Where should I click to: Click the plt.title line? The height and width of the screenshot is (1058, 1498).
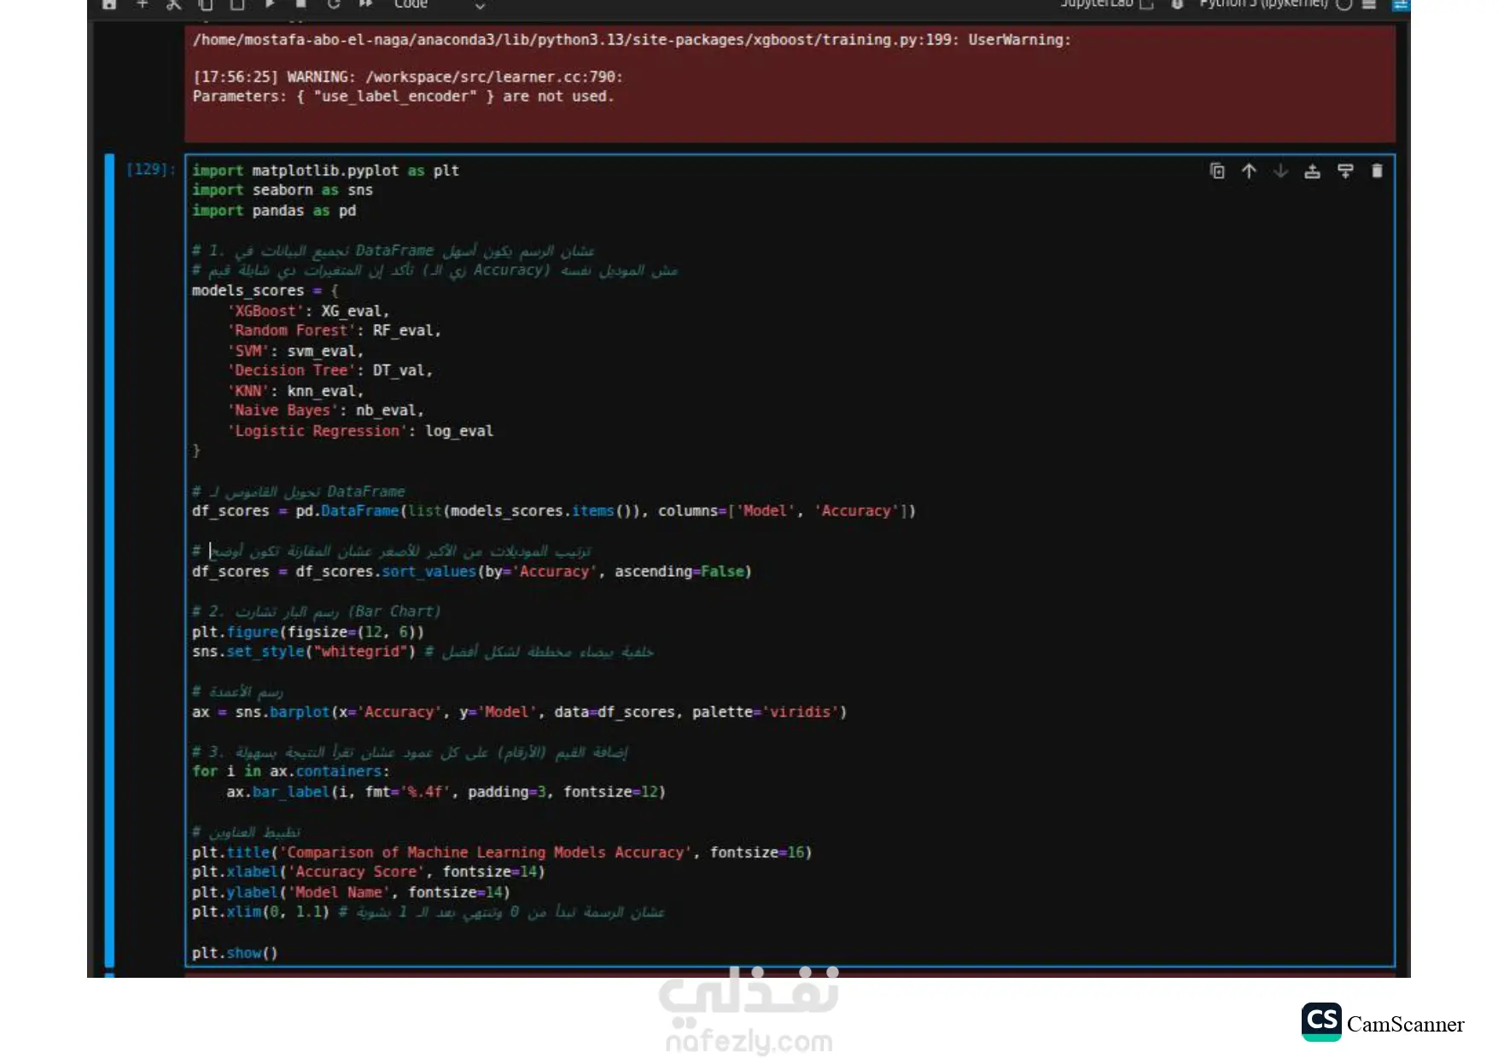(x=502, y=853)
